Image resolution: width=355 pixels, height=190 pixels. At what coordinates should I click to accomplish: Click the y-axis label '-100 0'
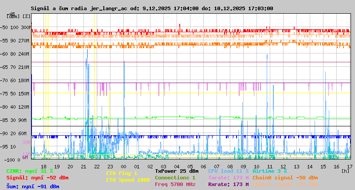(x=12, y=160)
